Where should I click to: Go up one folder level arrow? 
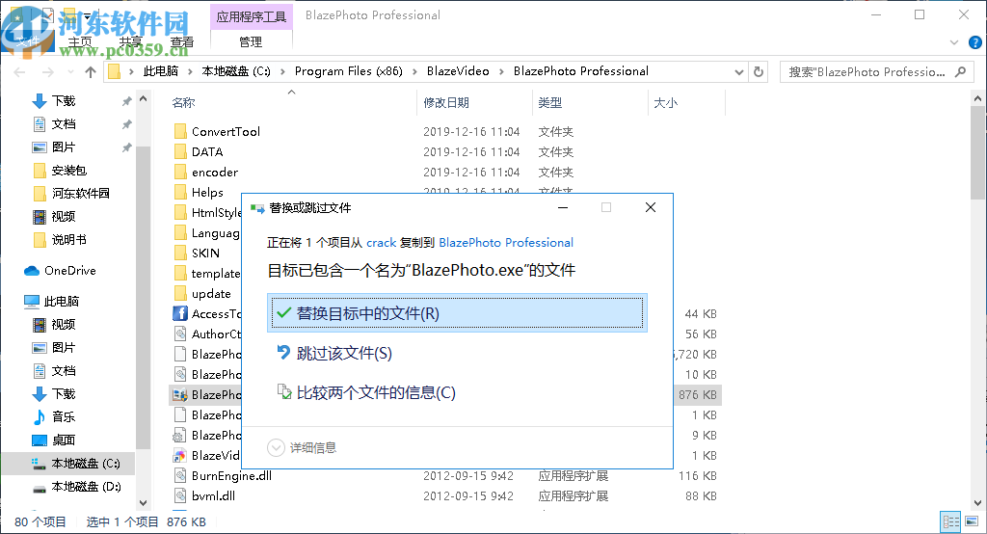pyautogui.click(x=91, y=71)
